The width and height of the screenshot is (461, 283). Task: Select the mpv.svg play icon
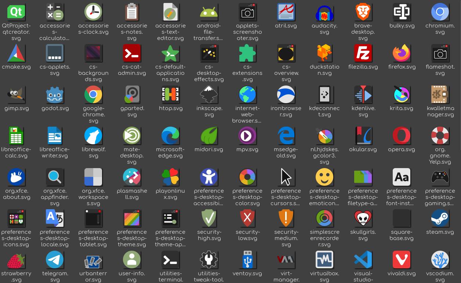[247, 136]
